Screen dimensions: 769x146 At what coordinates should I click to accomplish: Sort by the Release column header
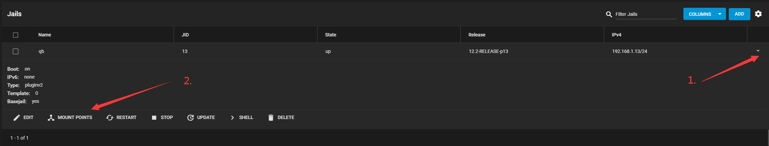pyautogui.click(x=477, y=35)
